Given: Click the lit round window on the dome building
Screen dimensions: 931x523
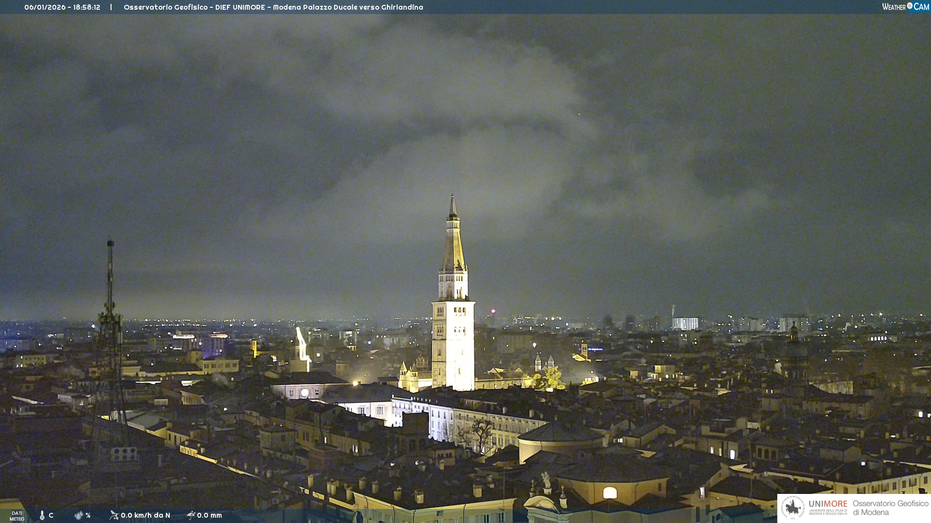Looking at the screenshot, I should pos(610,493).
